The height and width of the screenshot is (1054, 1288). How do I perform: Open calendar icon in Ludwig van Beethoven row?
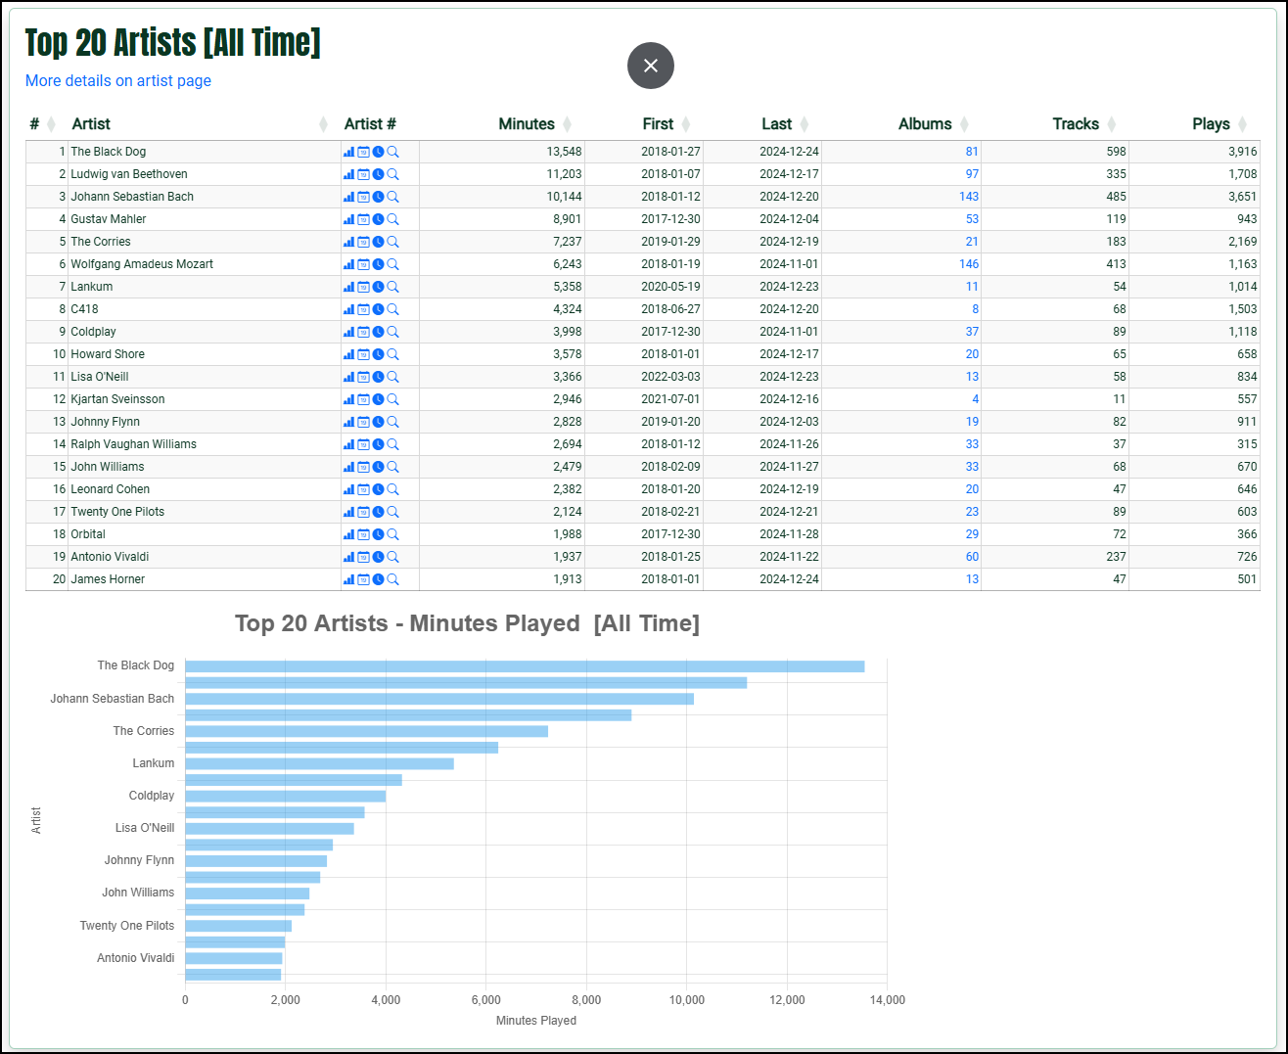coord(363,174)
